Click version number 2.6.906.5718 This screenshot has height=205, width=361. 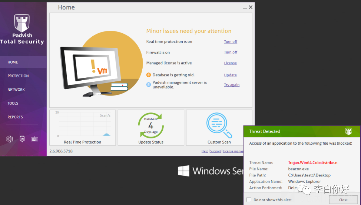click(x=61, y=151)
